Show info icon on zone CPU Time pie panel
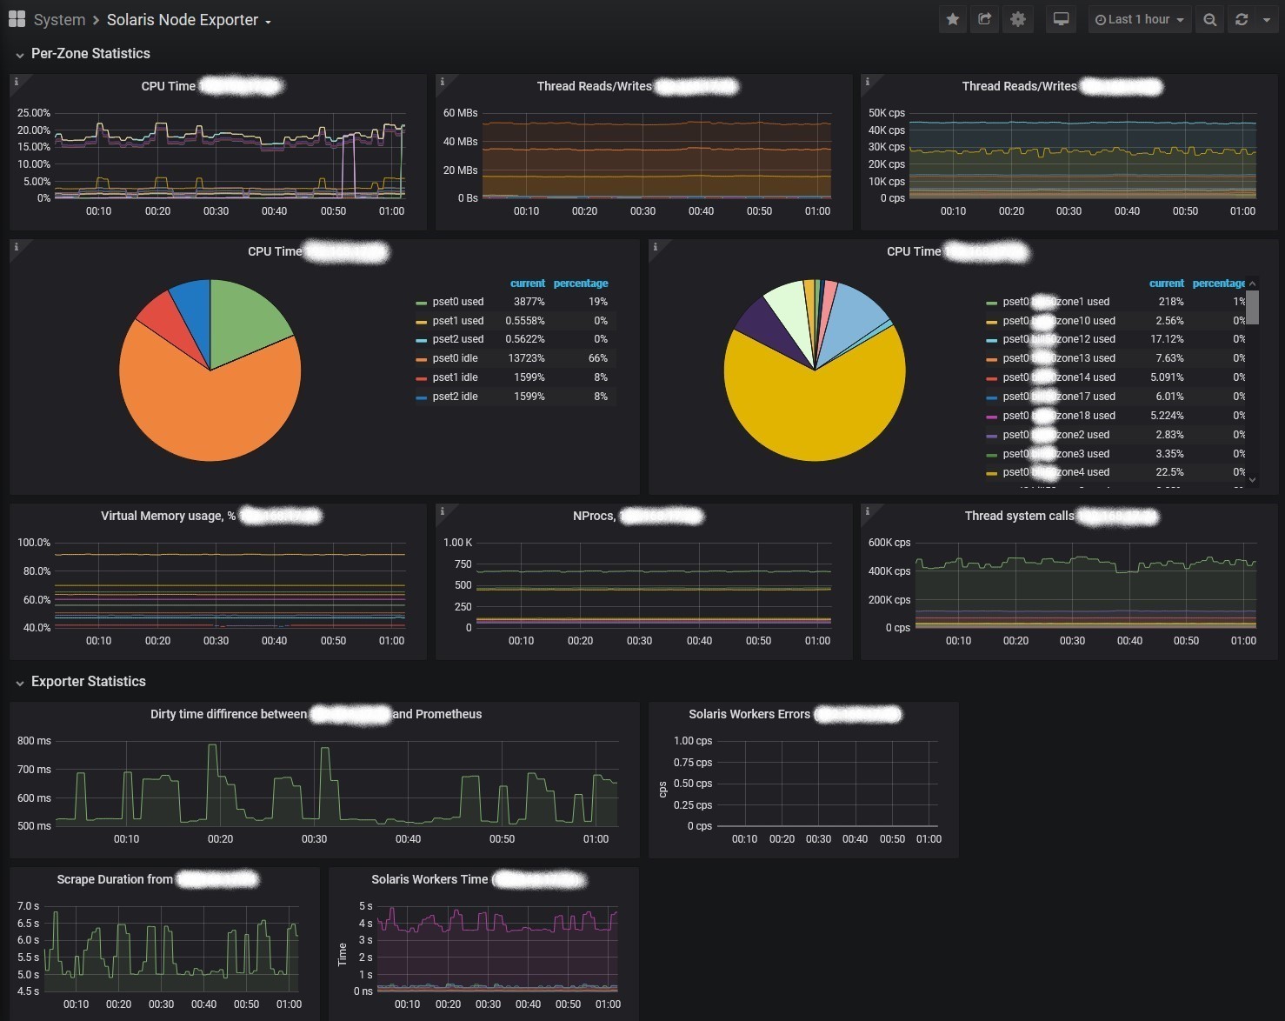1285x1021 pixels. coord(655,246)
